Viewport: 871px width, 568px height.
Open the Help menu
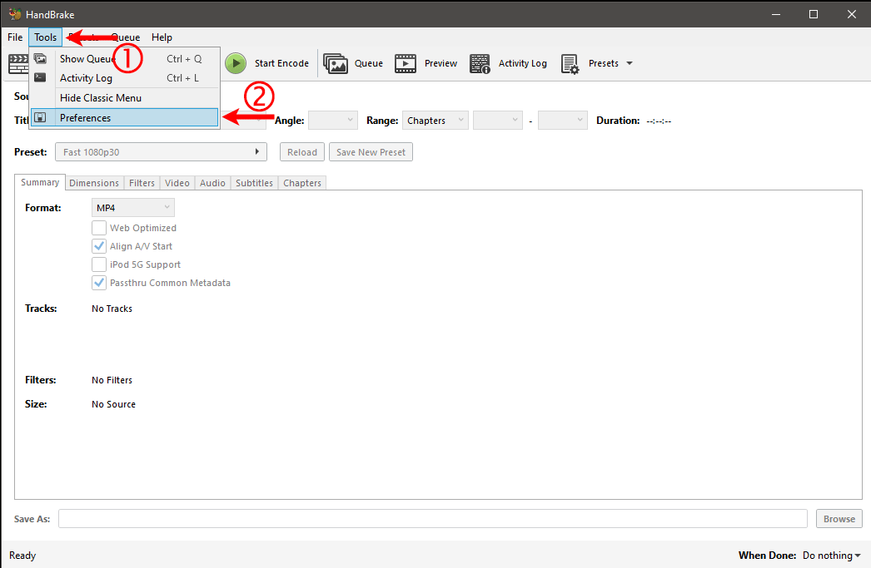162,37
